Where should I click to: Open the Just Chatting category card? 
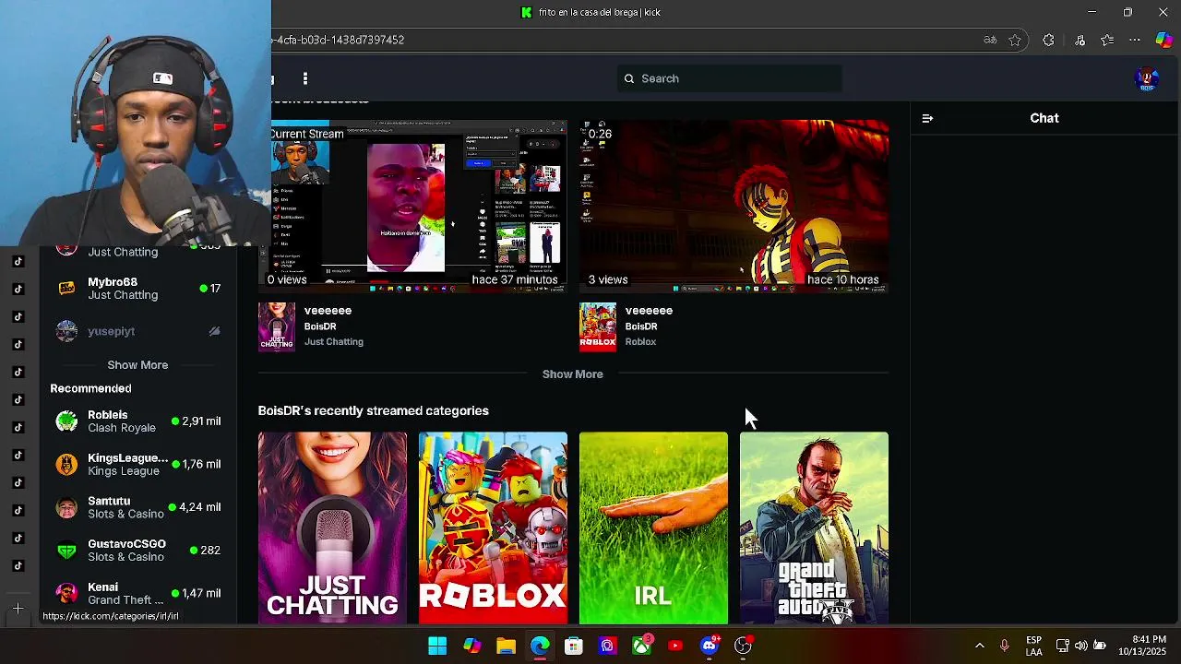pyautogui.click(x=332, y=528)
